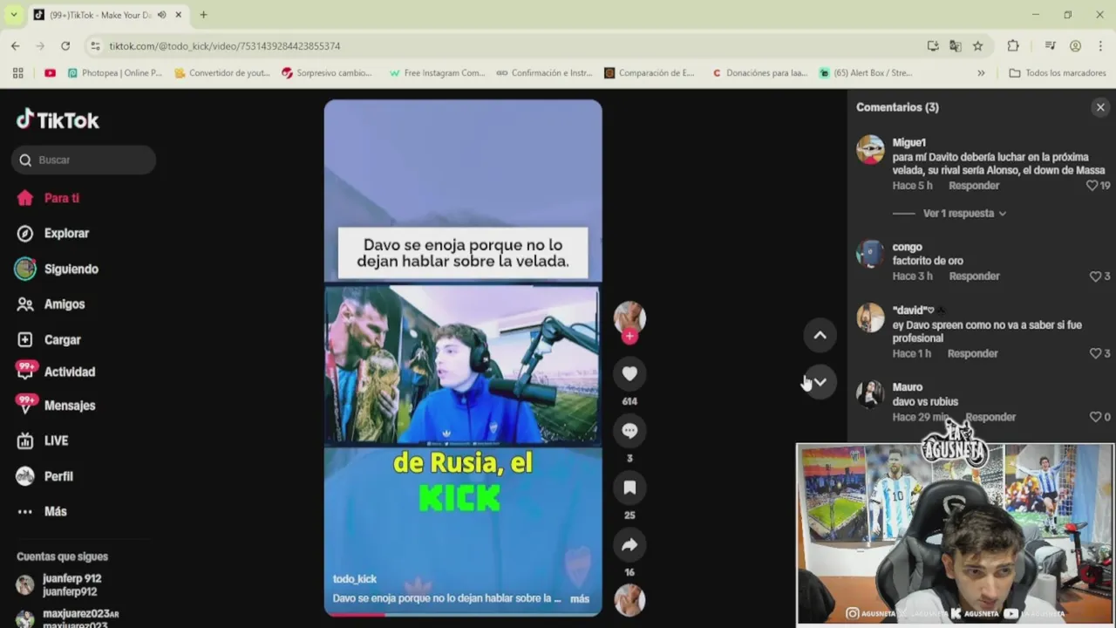This screenshot has height=628, width=1116.
Task: Open the sound disc avatar below share
Action: click(629, 600)
